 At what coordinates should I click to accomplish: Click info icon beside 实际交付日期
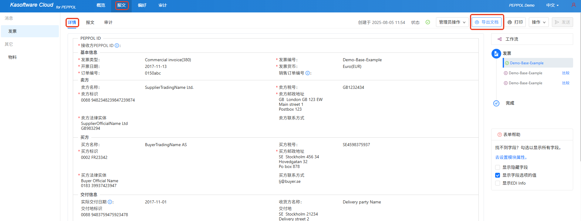[x=110, y=202]
